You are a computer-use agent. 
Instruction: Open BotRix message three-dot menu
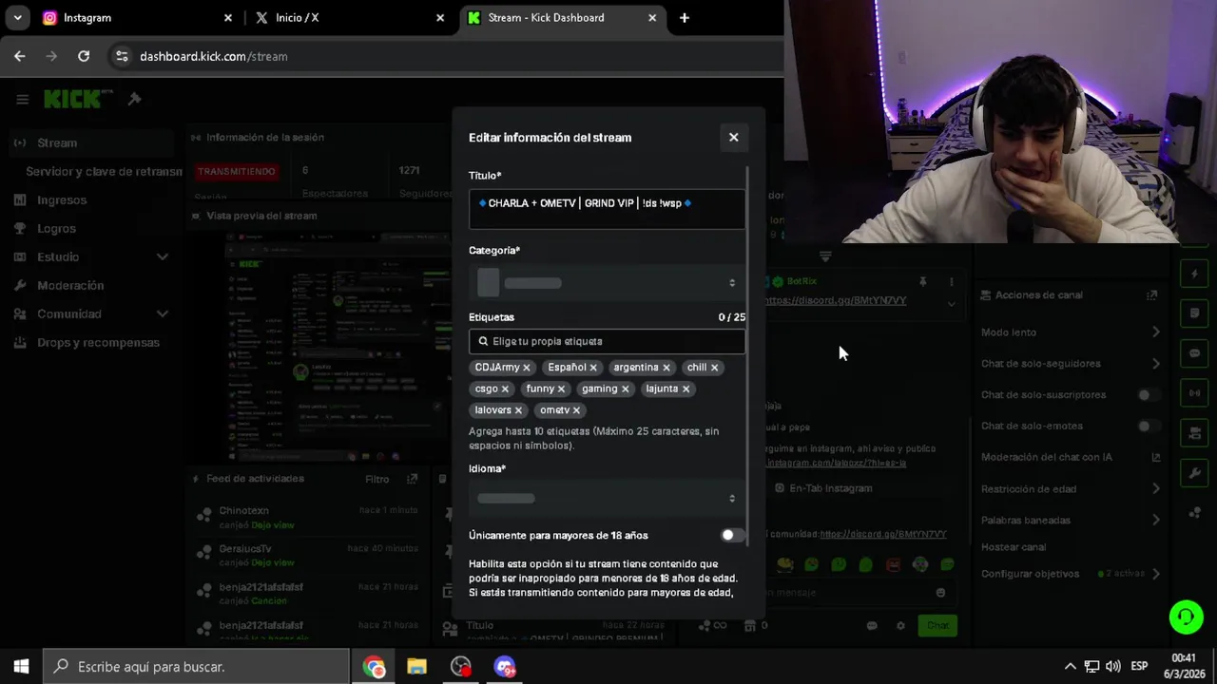[x=952, y=282]
